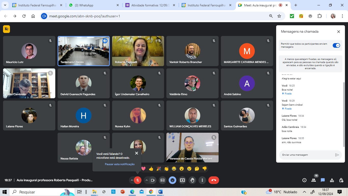Turn on the camera button
This screenshot has height=196, width=348.
[153, 180]
